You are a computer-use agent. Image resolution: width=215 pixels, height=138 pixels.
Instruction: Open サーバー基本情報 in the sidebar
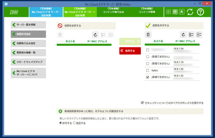(x=28, y=25)
